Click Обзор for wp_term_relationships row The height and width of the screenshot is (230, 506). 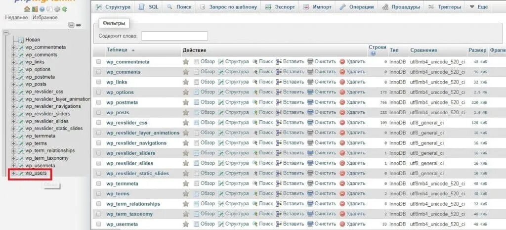[204, 203]
